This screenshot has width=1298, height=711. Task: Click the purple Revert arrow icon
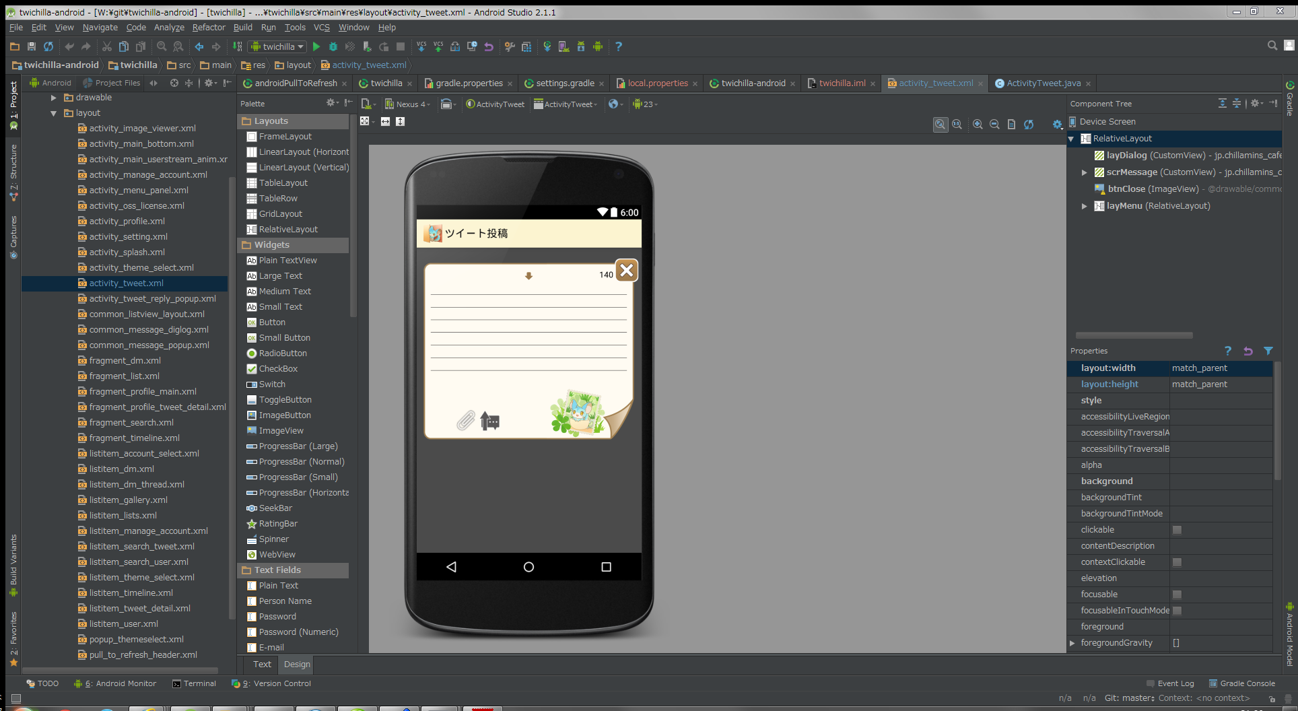pyautogui.click(x=489, y=46)
